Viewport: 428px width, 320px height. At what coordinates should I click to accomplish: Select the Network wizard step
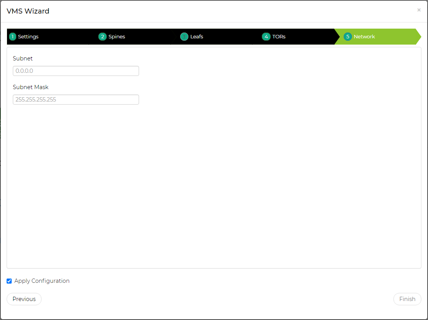click(364, 37)
